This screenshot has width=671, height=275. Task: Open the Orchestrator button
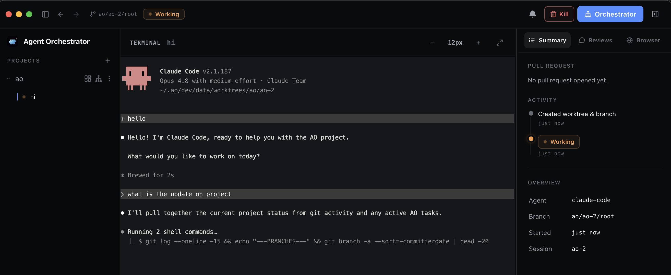pos(610,14)
